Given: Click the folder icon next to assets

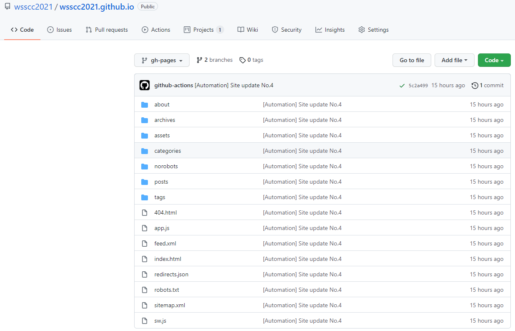Looking at the screenshot, I should 145,135.
